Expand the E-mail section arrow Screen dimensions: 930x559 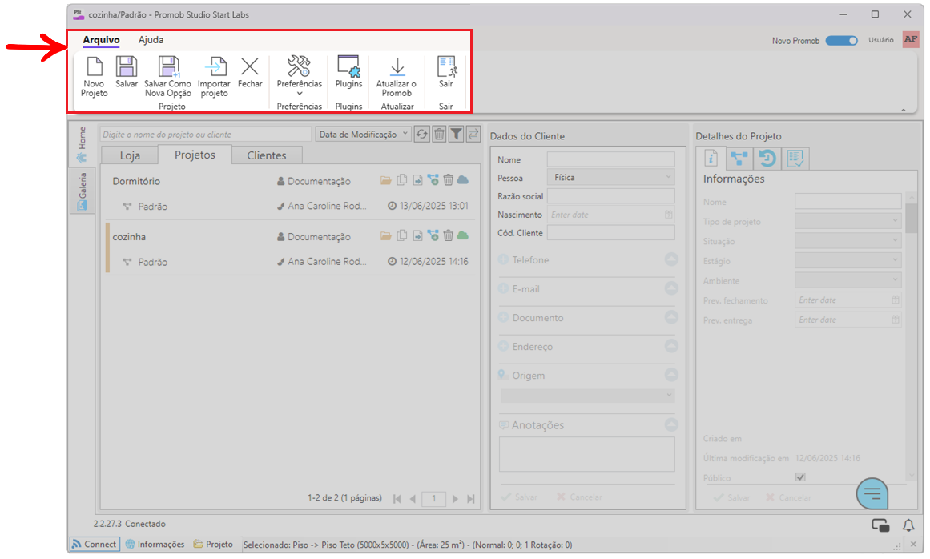(x=670, y=288)
